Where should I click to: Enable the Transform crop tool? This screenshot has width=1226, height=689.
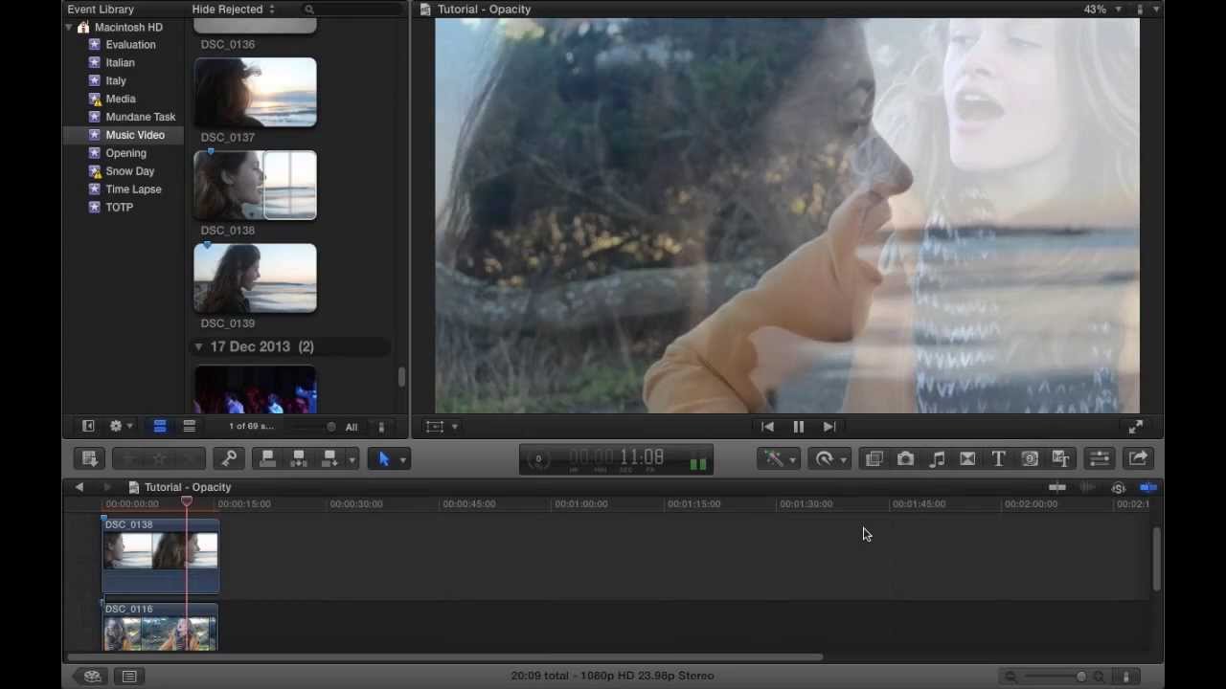click(435, 427)
